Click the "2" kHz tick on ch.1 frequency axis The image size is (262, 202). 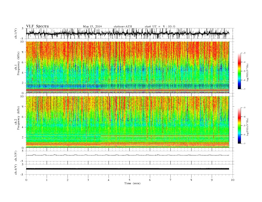(23, 83)
